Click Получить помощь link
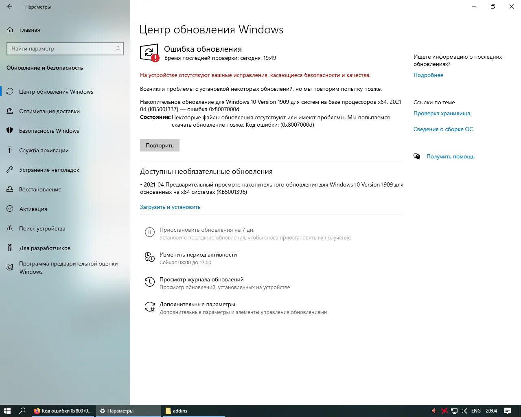Image resolution: width=521 pixels, height=417 pixels. 450,156
